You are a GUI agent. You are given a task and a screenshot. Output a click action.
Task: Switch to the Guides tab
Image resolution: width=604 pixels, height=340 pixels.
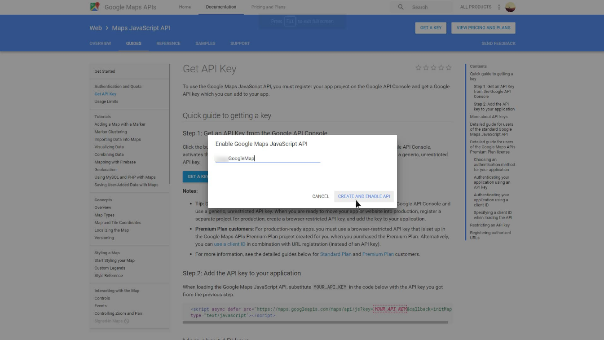pos(133,44)
